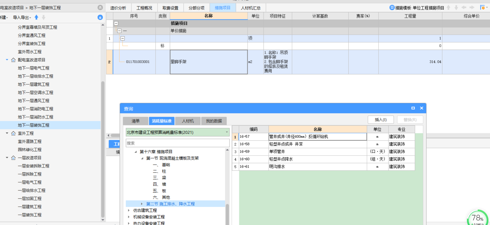The width and height of the screenshot is (490, 225).
Task: Expand 机械设备安装工程 node
Action: [129, 217]
